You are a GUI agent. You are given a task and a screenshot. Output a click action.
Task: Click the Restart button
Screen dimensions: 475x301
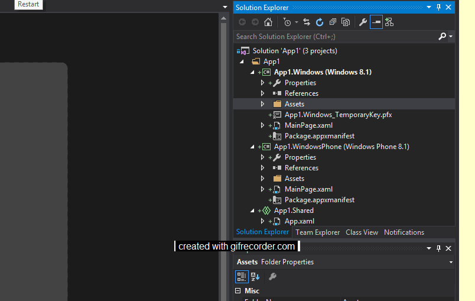tap(28, 4)
